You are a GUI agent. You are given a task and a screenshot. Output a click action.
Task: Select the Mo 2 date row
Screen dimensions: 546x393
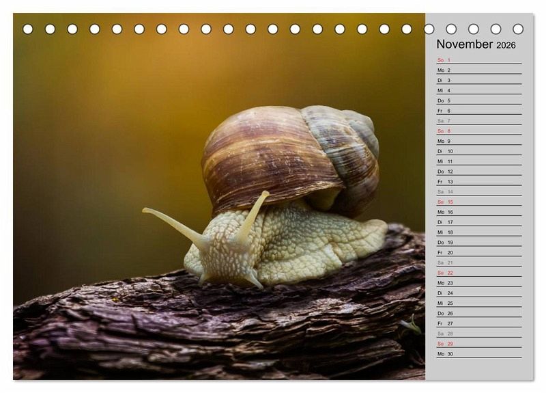pyautogui.click(x=478, y=70)
